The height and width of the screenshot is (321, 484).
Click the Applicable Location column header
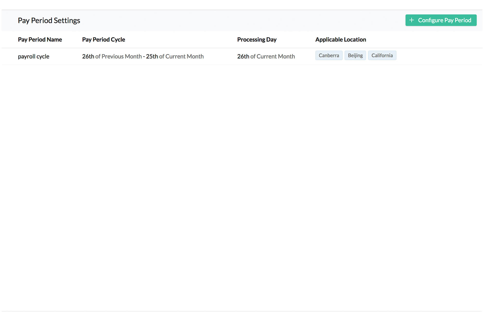[x=340, y=40]
